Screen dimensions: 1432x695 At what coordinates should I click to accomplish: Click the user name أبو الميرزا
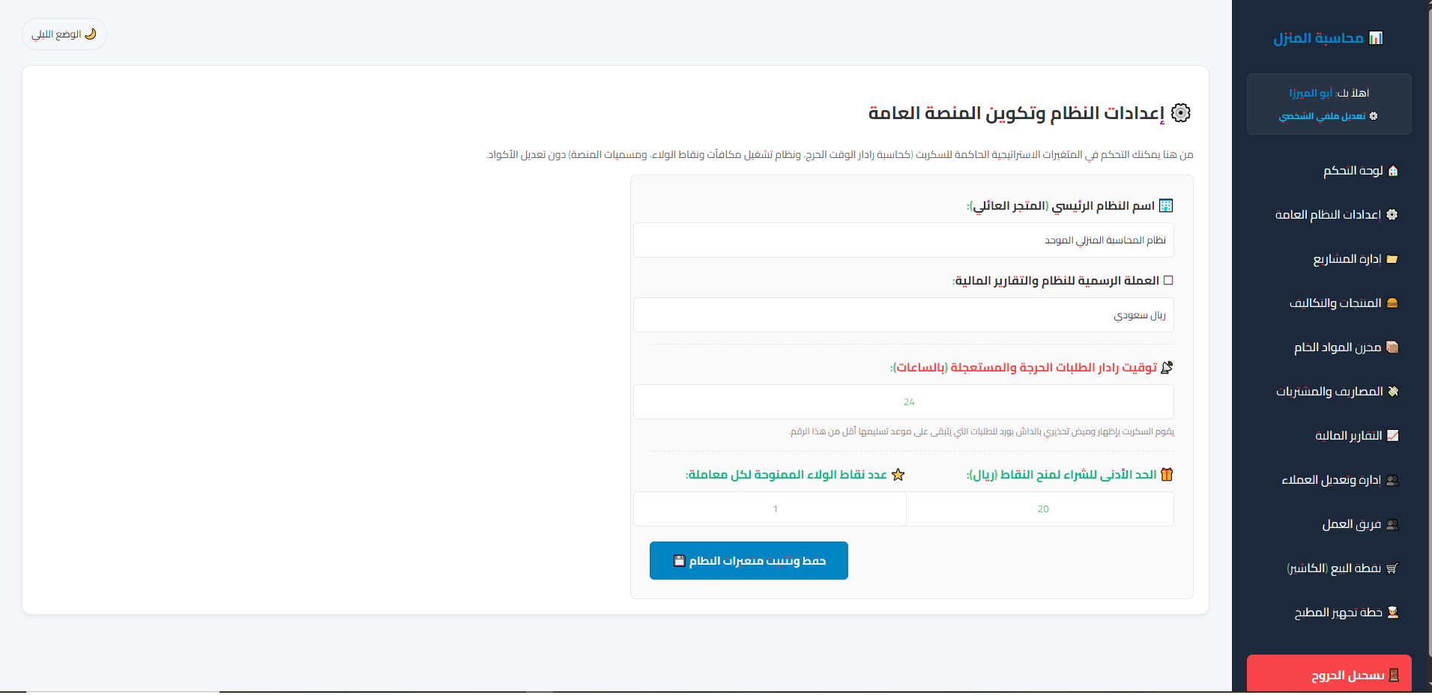point(1311,93)
